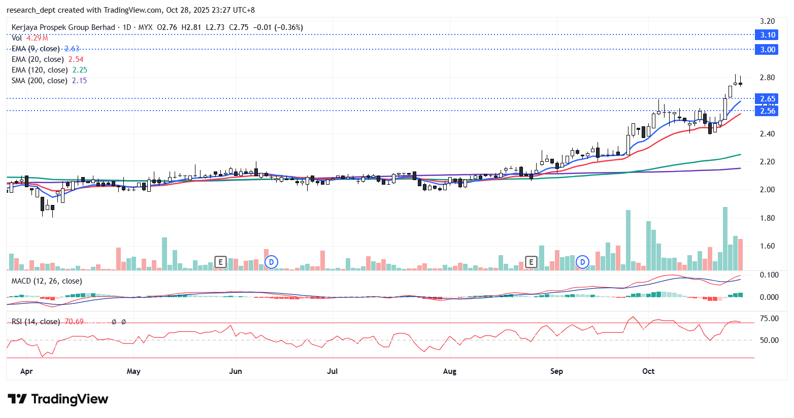Expand the EMA (120, close) legend entry

(x=39, y=70)
